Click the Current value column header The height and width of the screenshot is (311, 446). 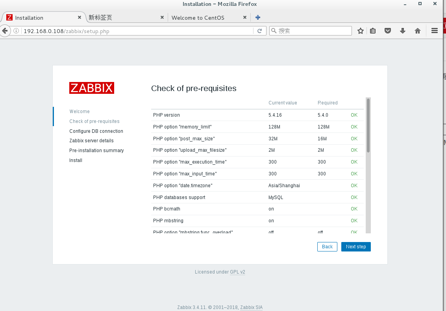pos(283,103)
